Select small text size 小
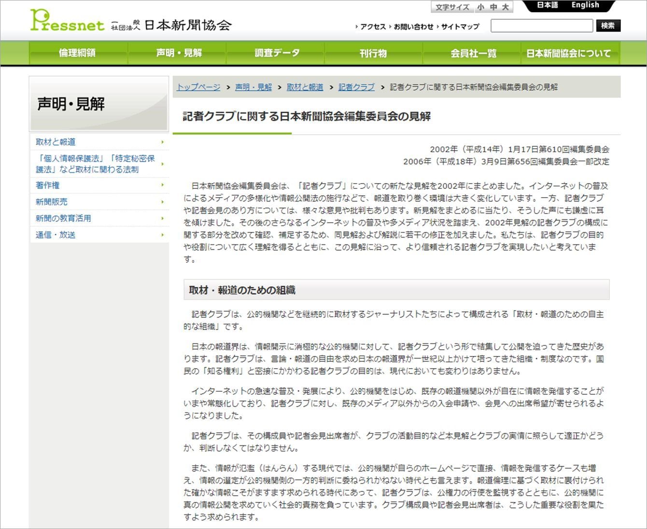Screen dimensions: 647x529 [x=481, y=7]
